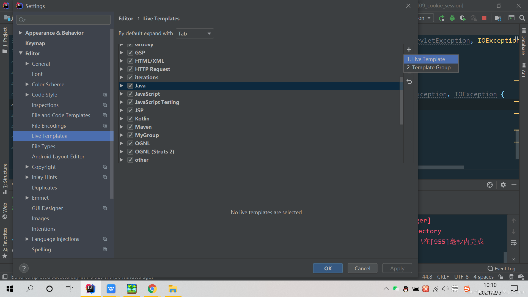Click Run with Coverage shield icon
528x297 pixels.
pyautogui.click(x=463, y=18)
